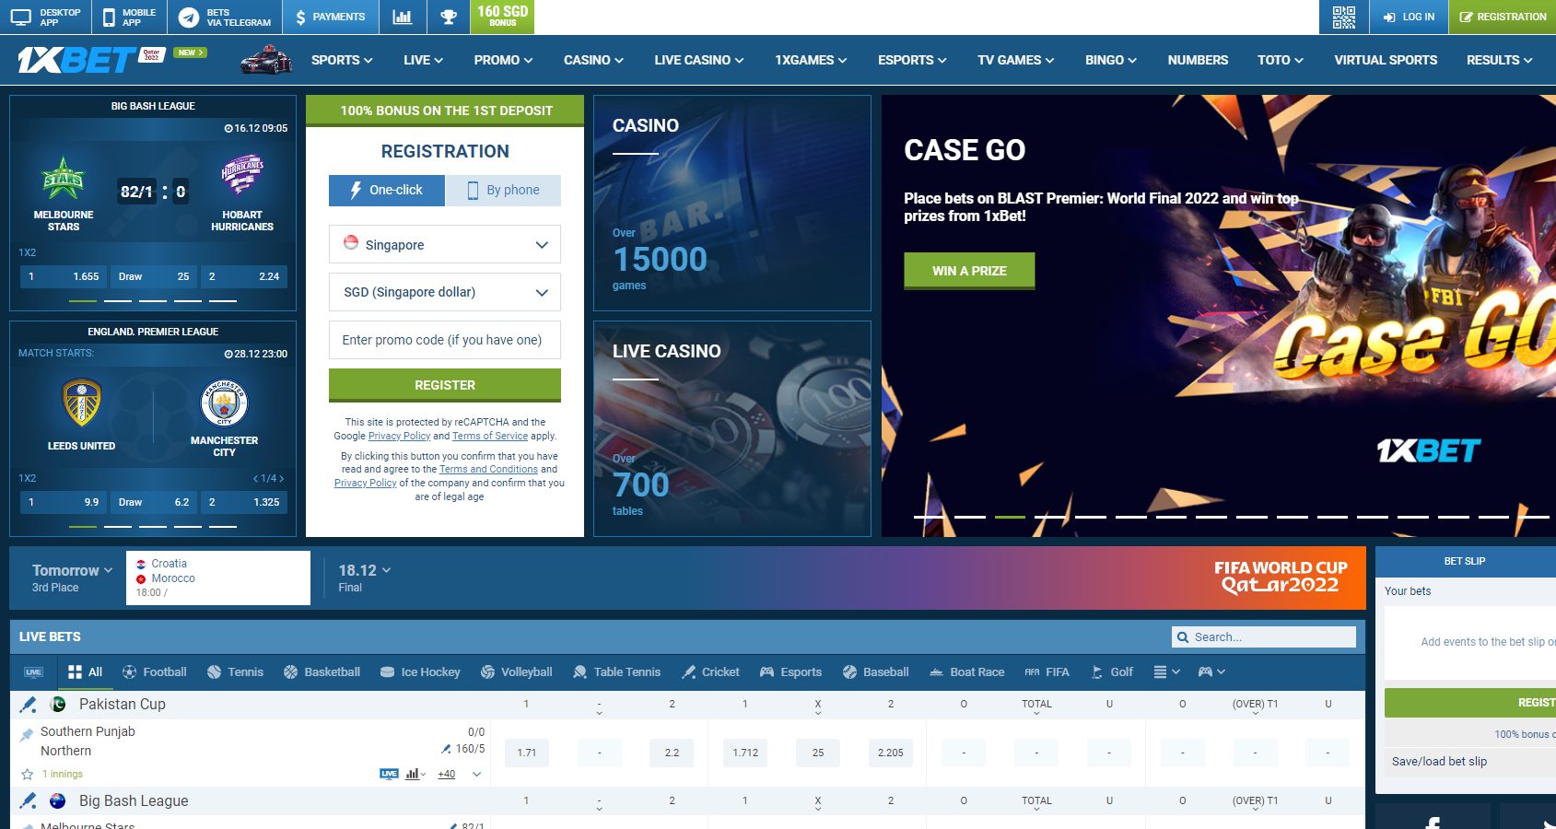Filter live bets by Football
Image resolution: width=1556 pixels, height=829 pixels.
[x=154, y=672]
